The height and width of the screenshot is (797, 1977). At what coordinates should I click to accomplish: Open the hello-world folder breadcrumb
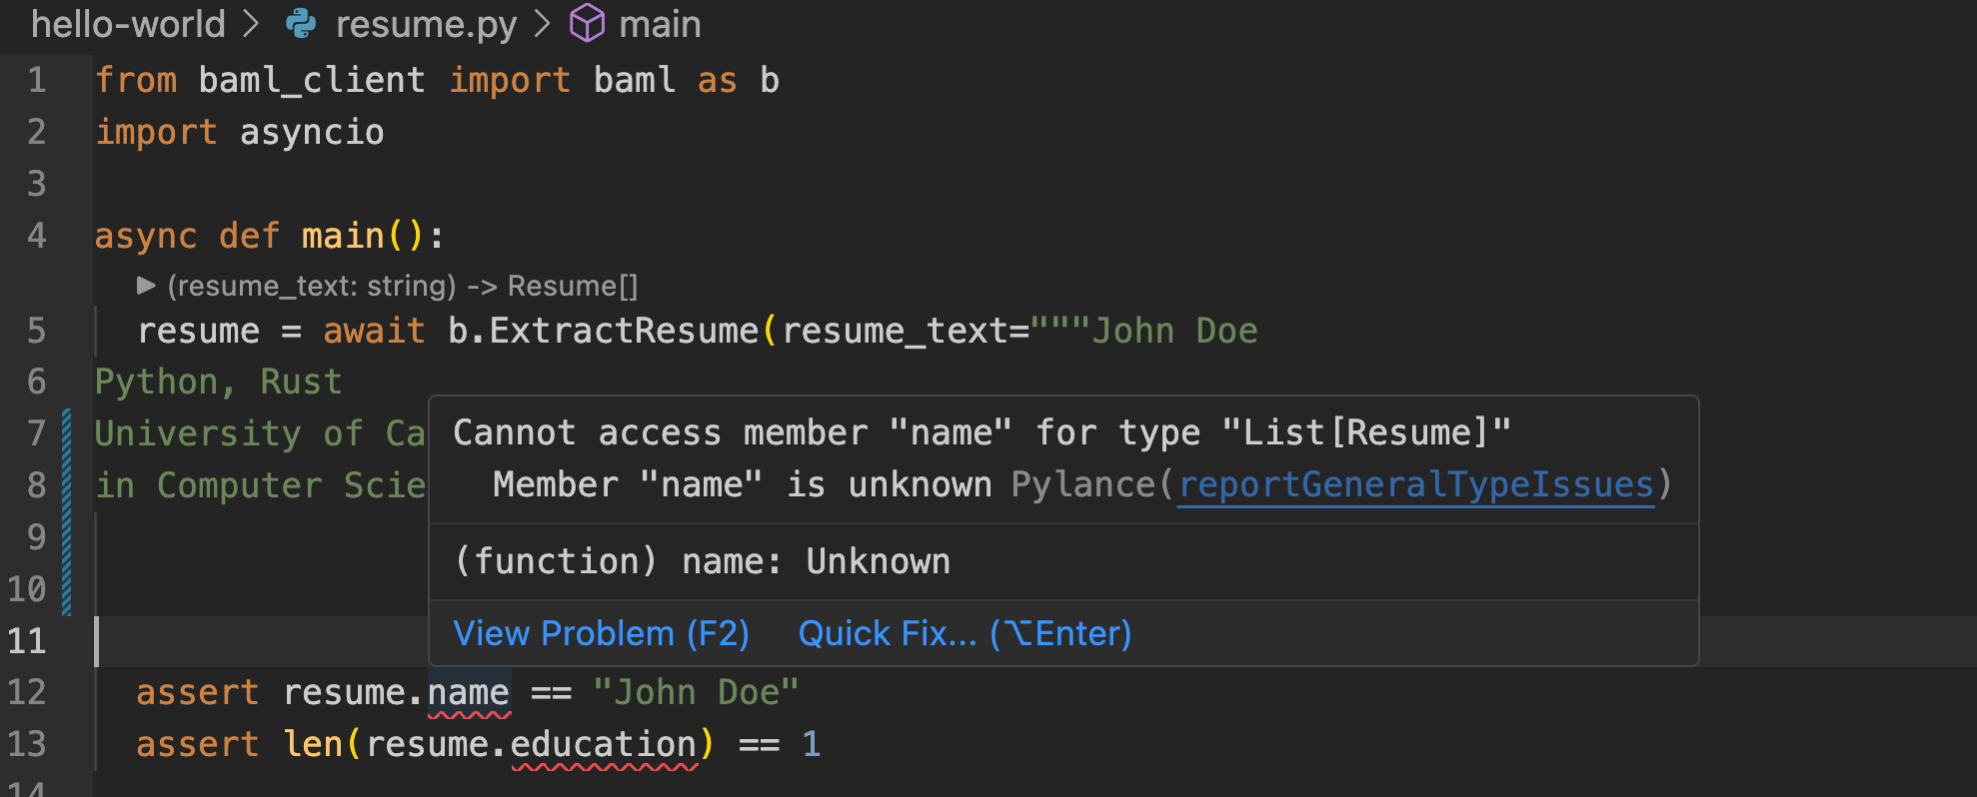128,24
